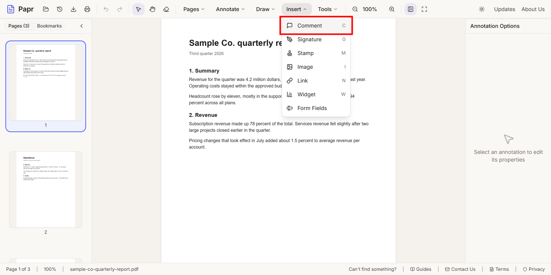
Task: Open the Contact Us footer link
Action: tap(460, 269)
